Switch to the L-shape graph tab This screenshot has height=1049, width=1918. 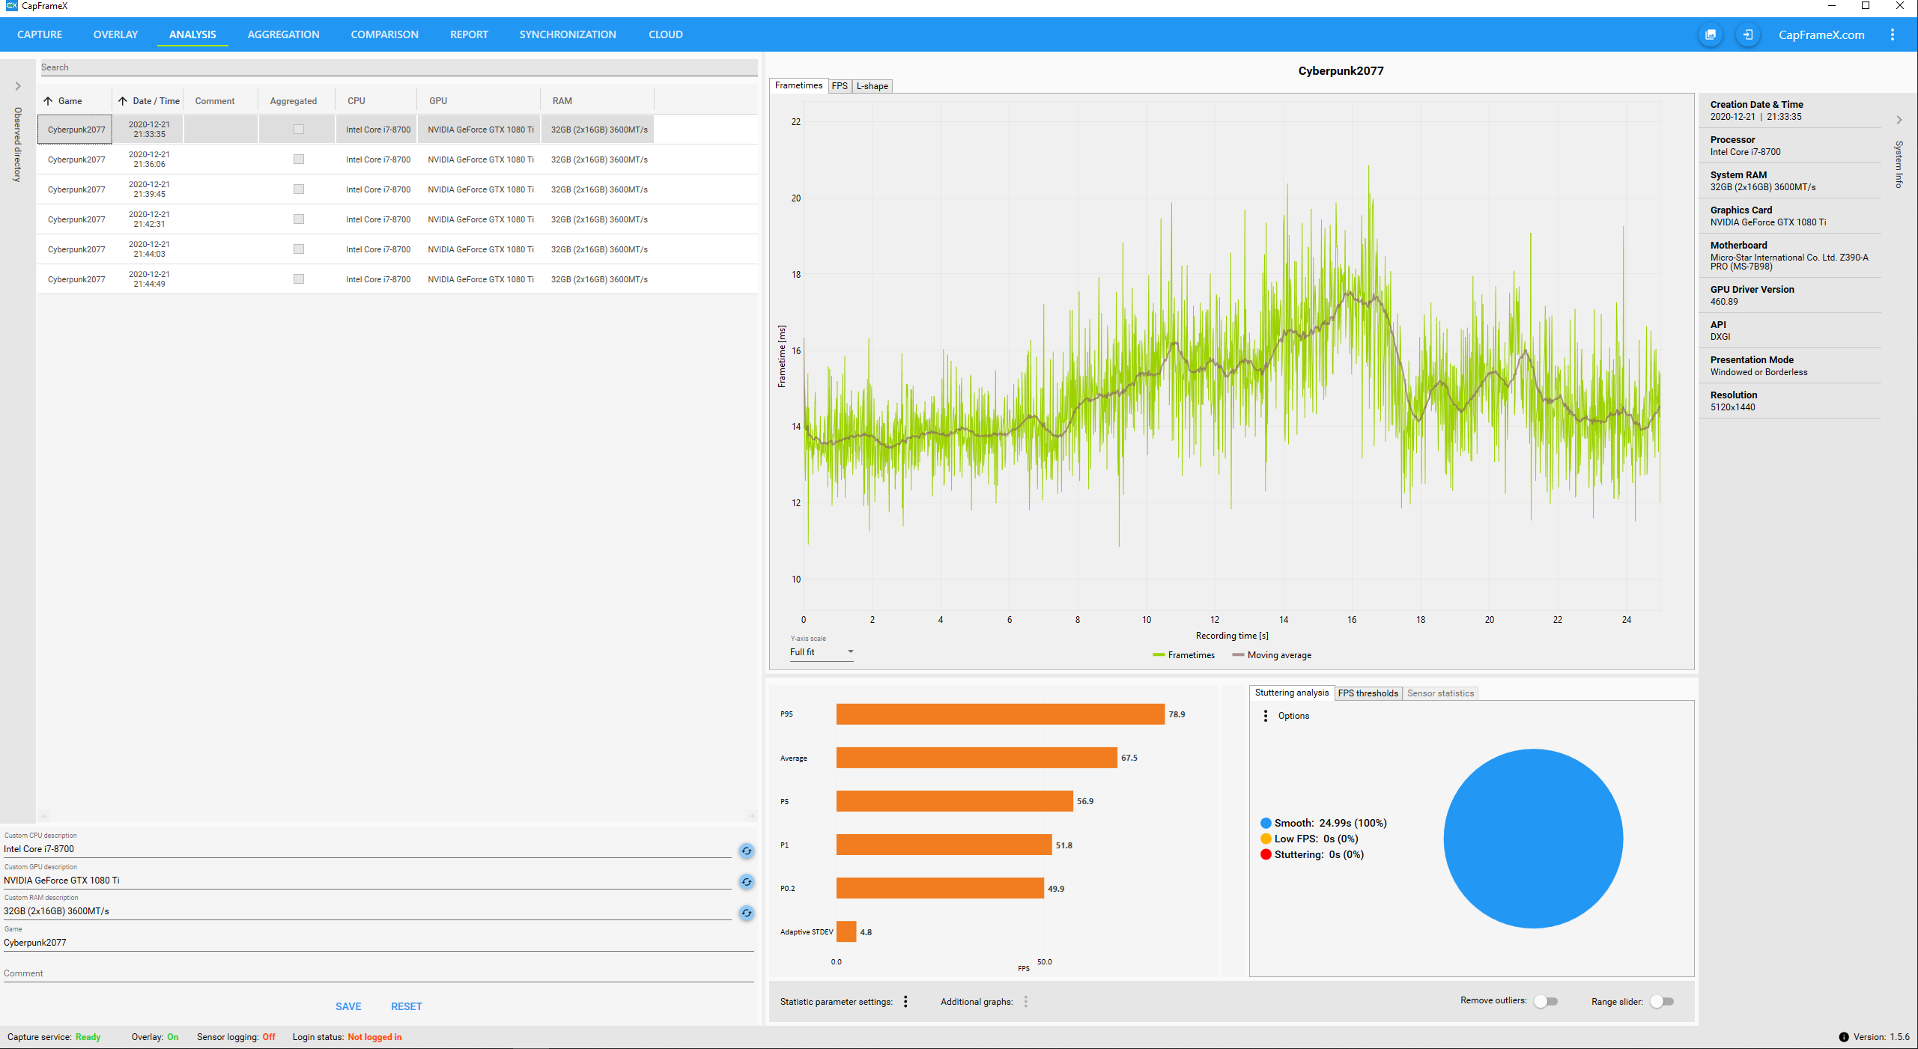pos(872,86)
